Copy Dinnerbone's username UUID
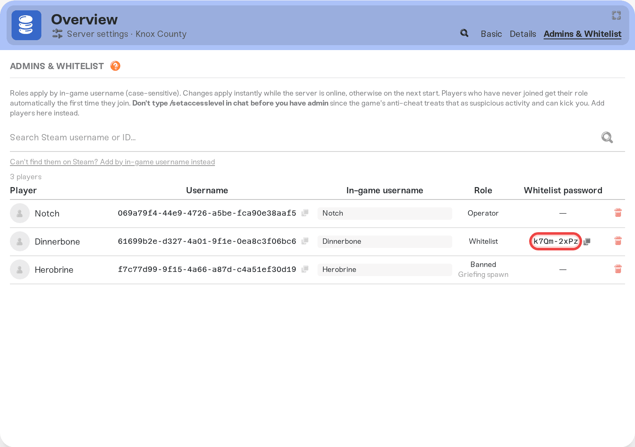Image resolution: width=635 pixels, height=447 pixels. pos(305,241)
